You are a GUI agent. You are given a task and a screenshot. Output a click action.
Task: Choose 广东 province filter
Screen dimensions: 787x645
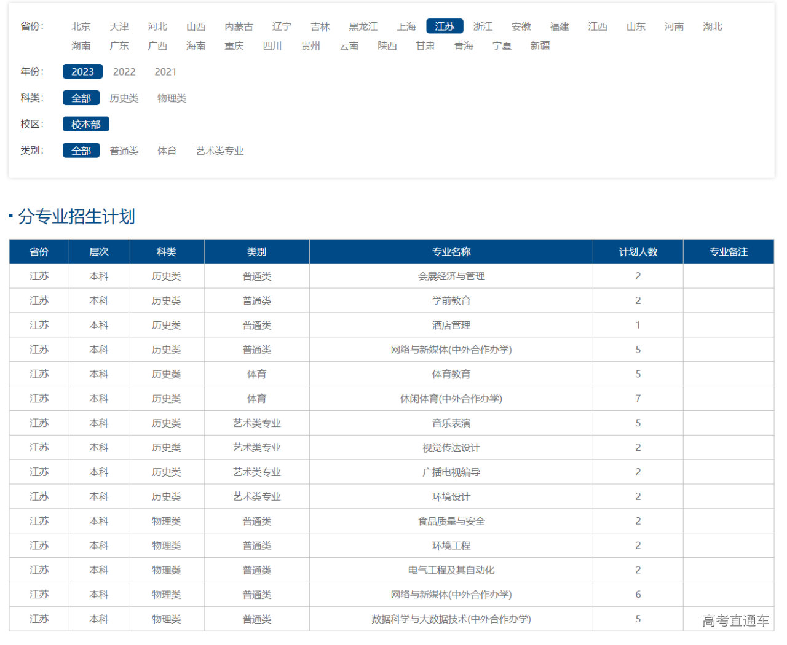pyautogui.click(x=119, y=46)
